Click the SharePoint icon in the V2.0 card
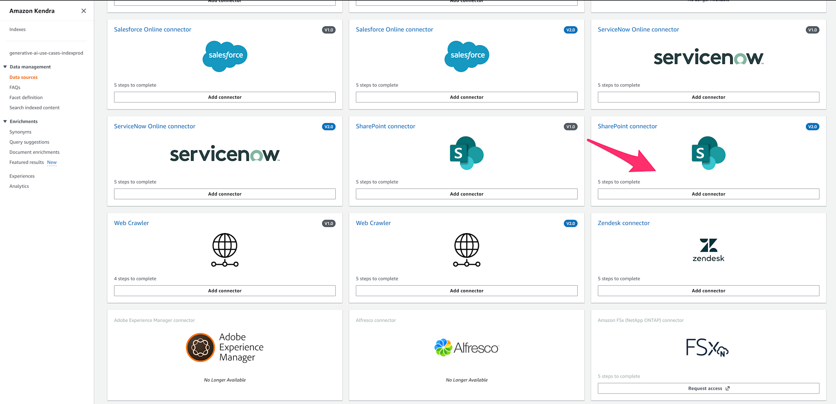 pyautogui.click(x=709, y=153)
